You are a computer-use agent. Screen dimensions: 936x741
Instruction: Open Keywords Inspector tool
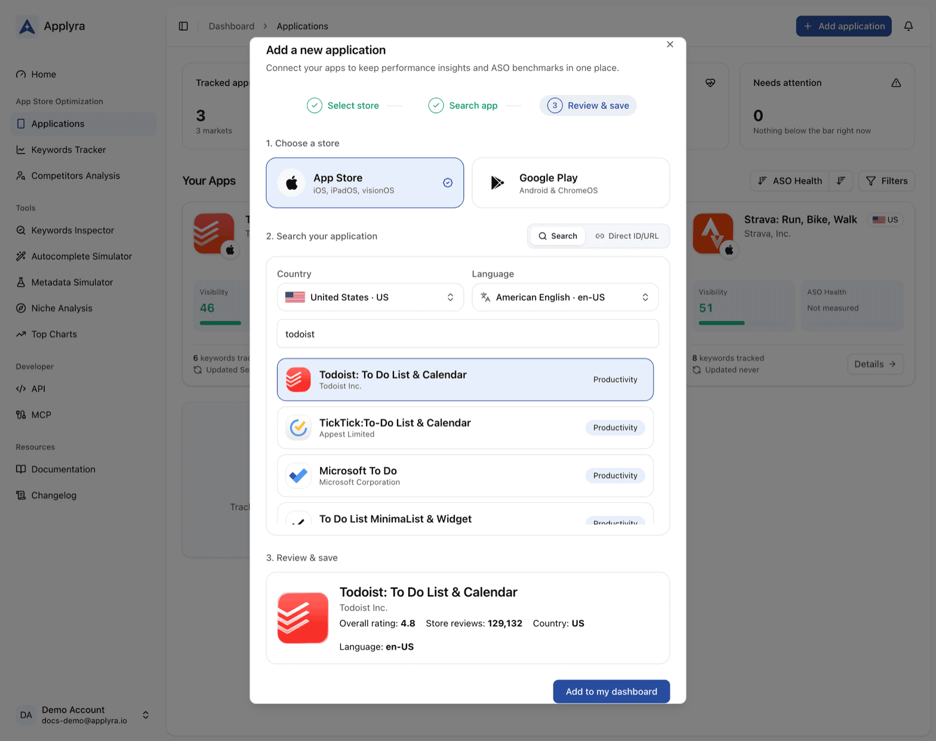tap(84, 230)
